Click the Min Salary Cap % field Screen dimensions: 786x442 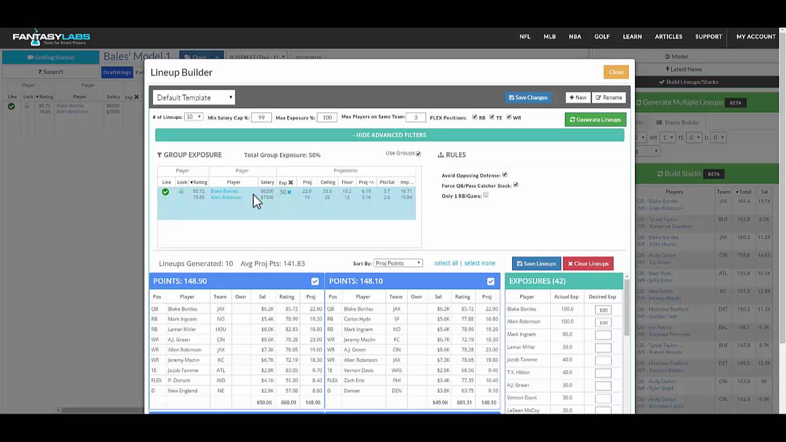(261, 117)
